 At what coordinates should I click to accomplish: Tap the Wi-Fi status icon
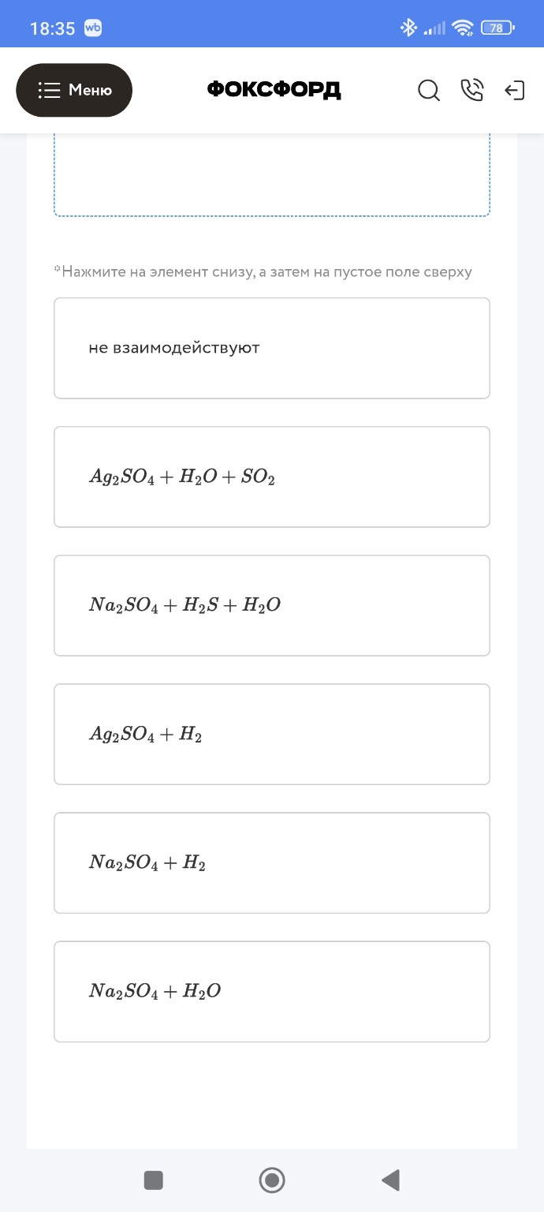(463, 28)
